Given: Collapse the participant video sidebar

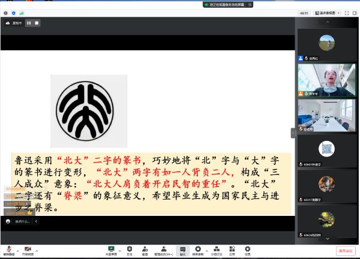Looking at the screenshot, I should coord(293,132).
